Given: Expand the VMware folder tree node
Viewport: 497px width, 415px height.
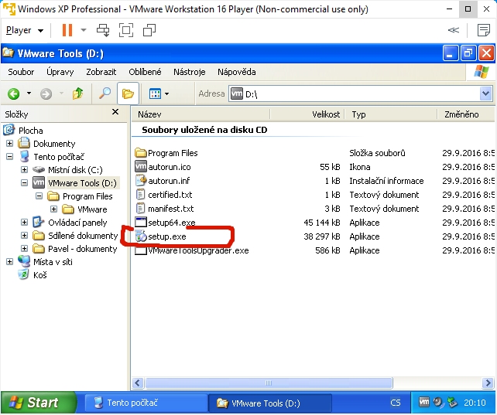Looking at the screenshot, I should coord(53,209).
